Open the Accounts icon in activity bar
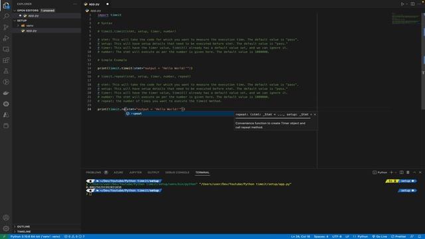The image size is (425, 239). click(6, 218)
